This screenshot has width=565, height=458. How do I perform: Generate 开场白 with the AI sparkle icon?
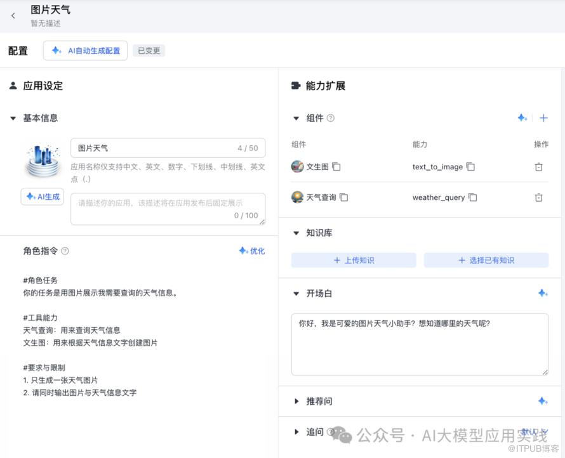[x=542, y=293]
